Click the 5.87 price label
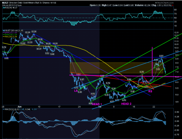182x139 pixels. (82, 80)
